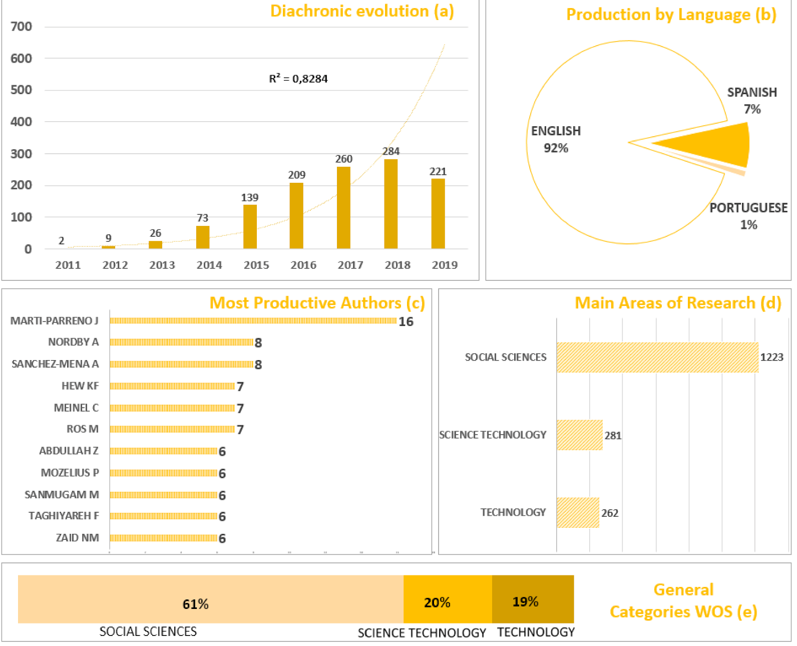Click the R² = 0,8284 trendline label
The width and height of the screenshot is (797, 646).
pyautogui.click(x=298, y=79)
